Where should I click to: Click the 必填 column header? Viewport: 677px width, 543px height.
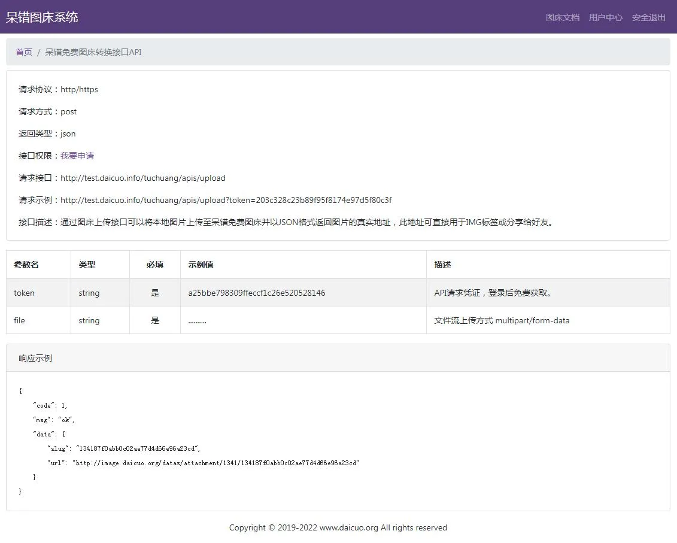[154, 265]
